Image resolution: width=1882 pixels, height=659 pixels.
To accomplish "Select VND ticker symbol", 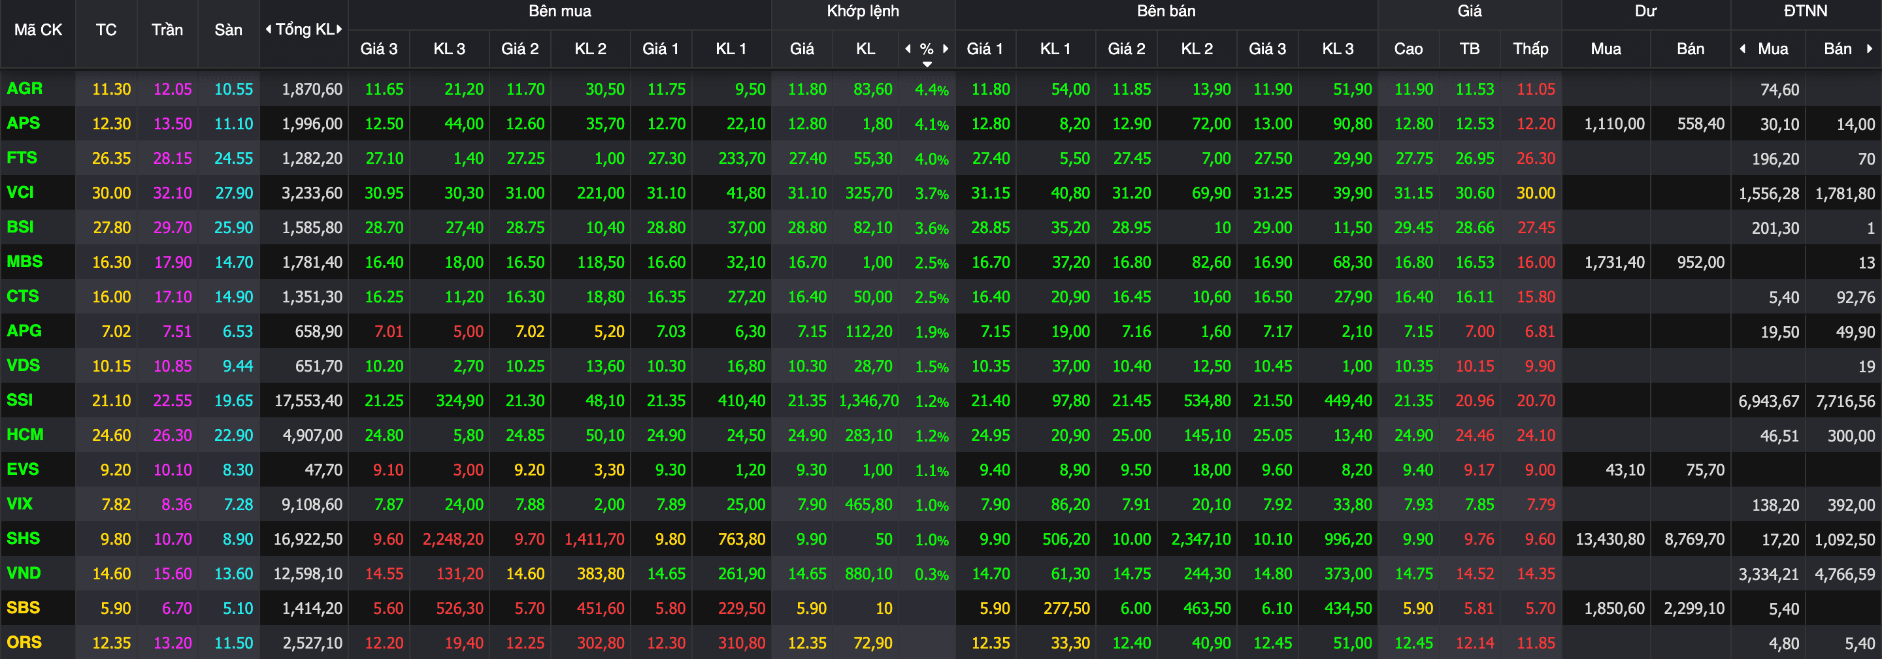I will tap(24, 573).
